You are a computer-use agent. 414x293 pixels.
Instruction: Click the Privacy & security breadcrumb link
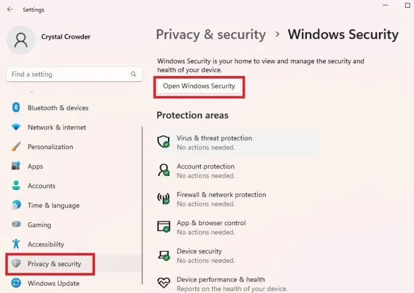(211, 35)
